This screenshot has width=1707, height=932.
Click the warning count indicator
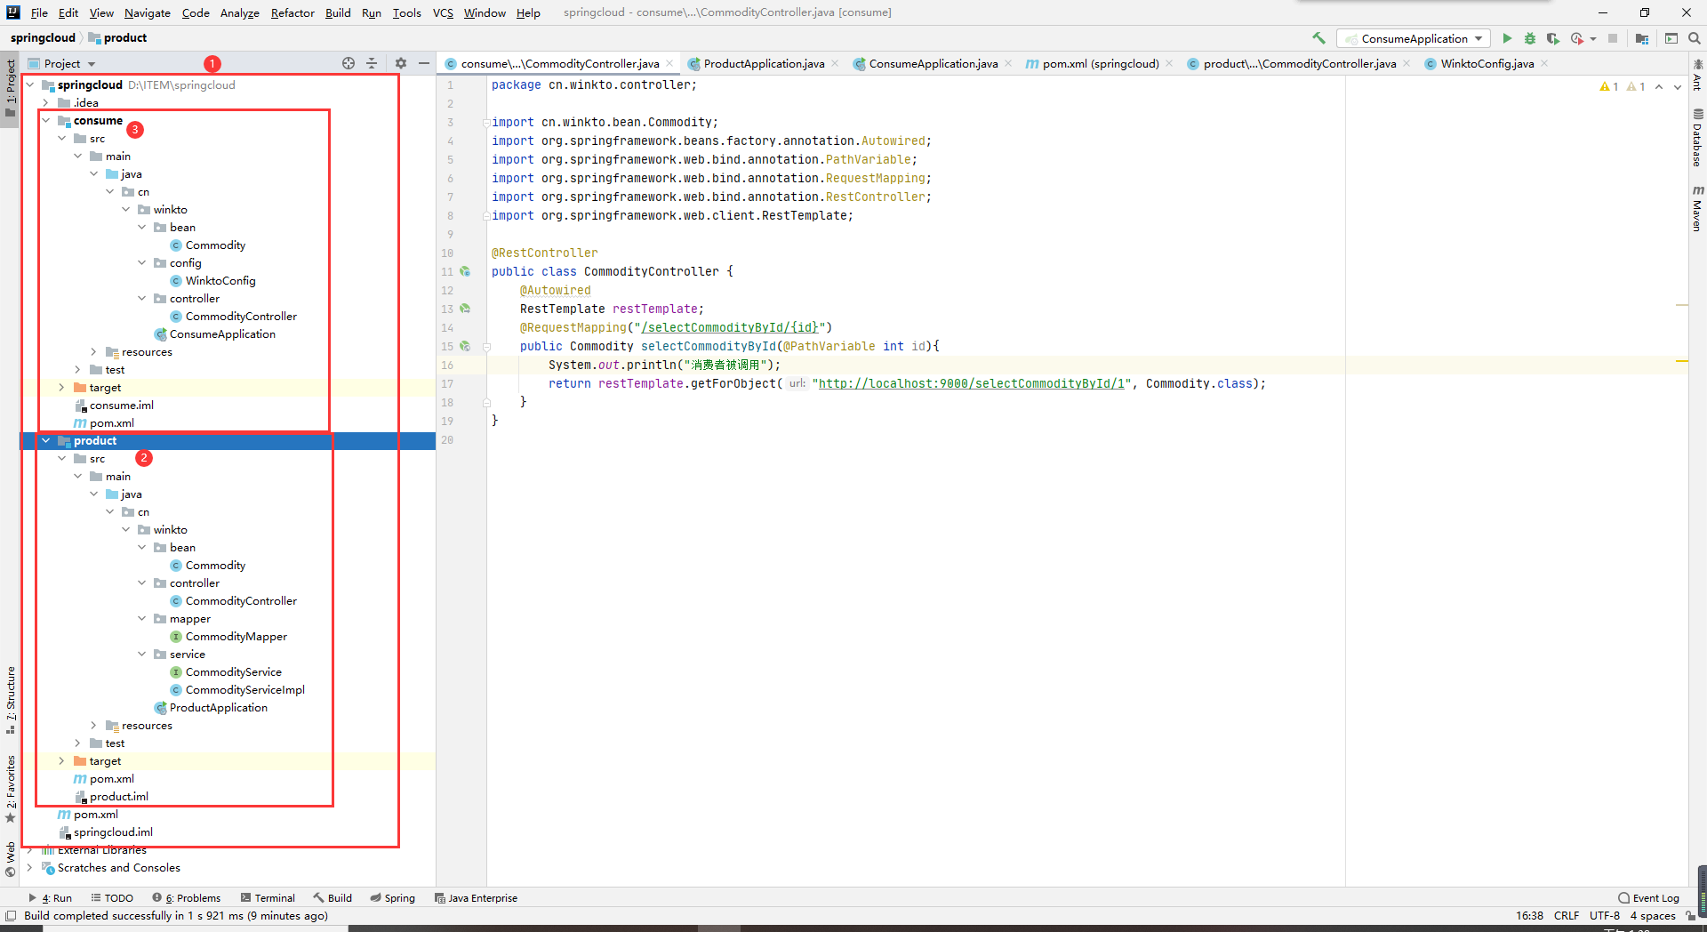pyautogui.click(x=1609, y=86)
